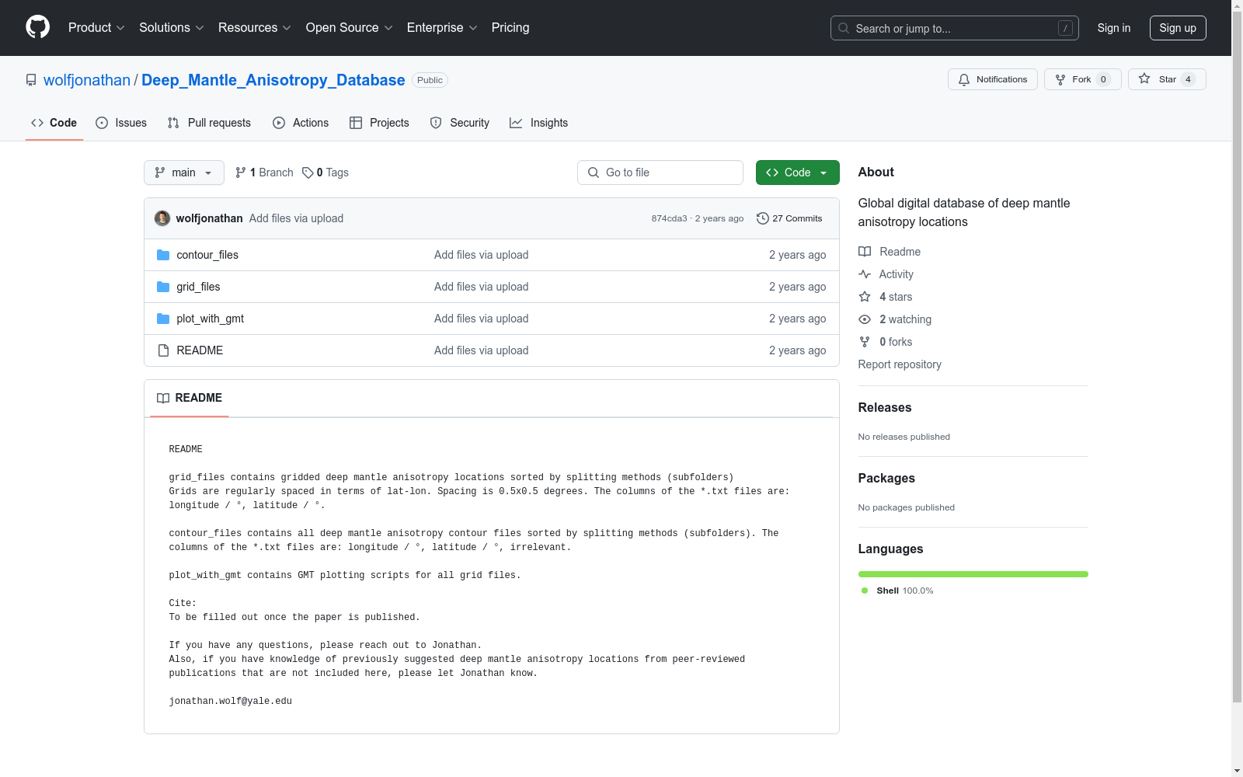Open the Product menu
The width and height of the screenshot is (1243, 777).
pyautogui.click(x=96, y=28)
